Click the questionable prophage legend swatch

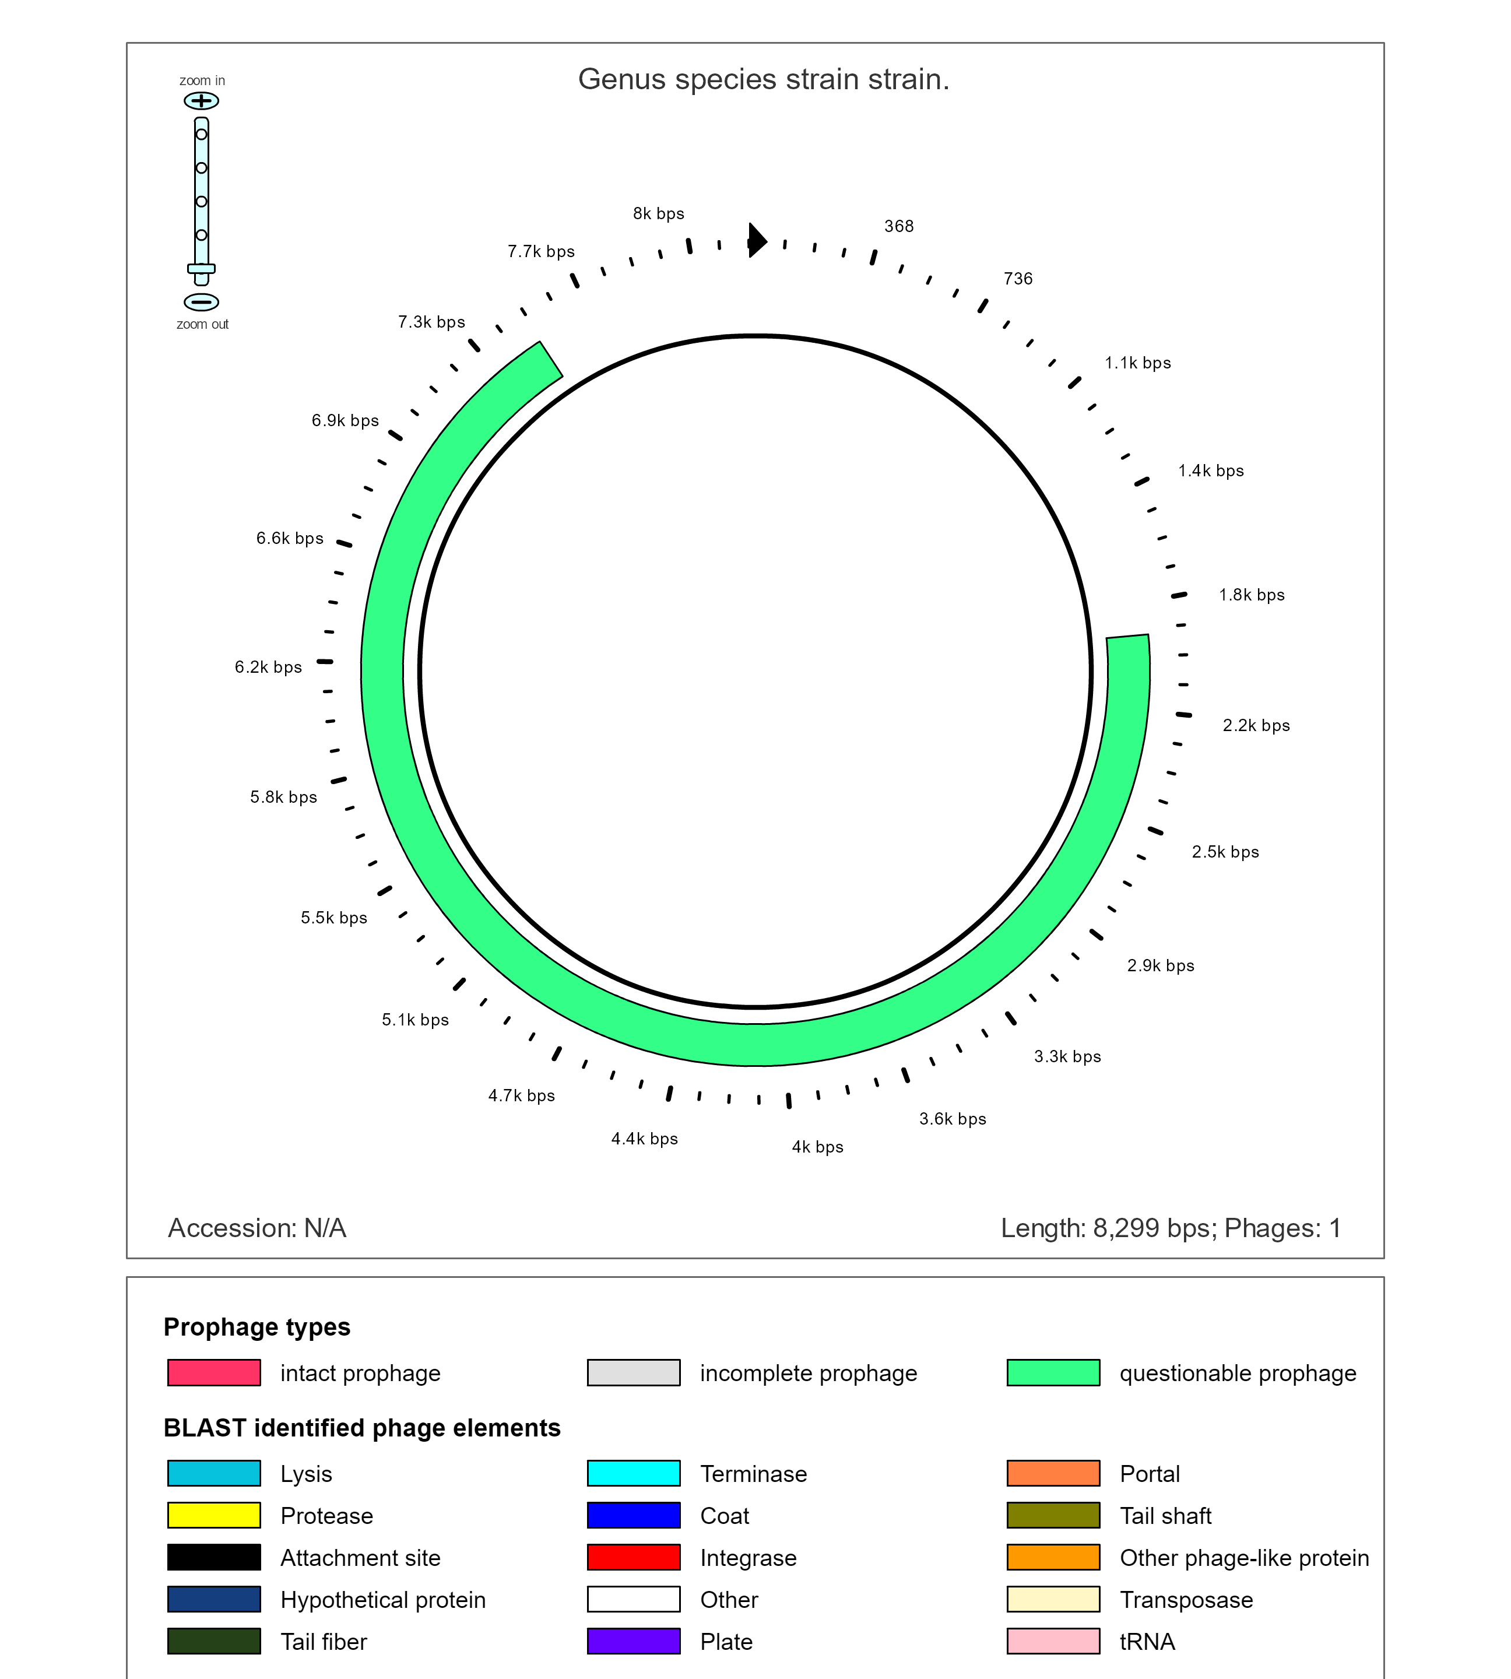1053,1372
